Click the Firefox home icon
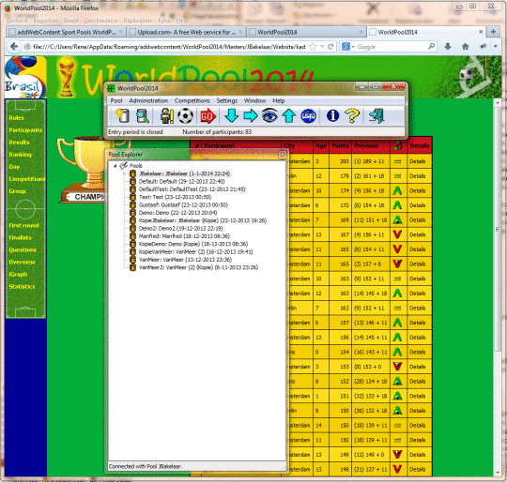Image resolution: width=507 pixels, height=482 pixels. (466, 47)
